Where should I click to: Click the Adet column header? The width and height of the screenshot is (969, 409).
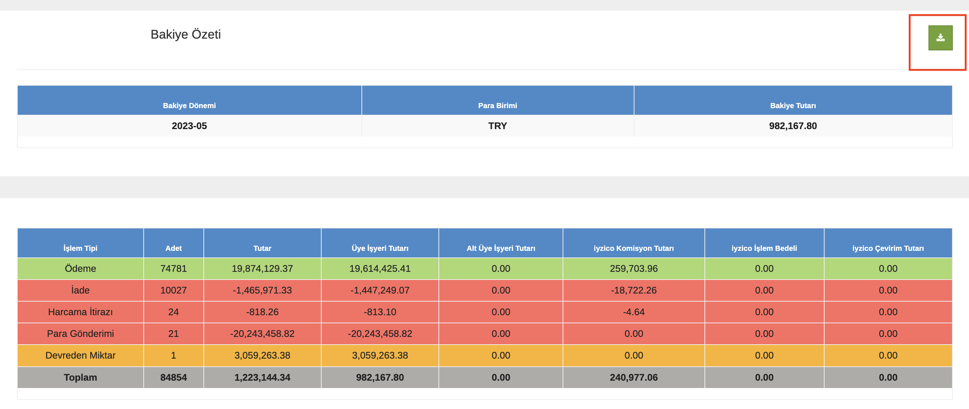174,248
